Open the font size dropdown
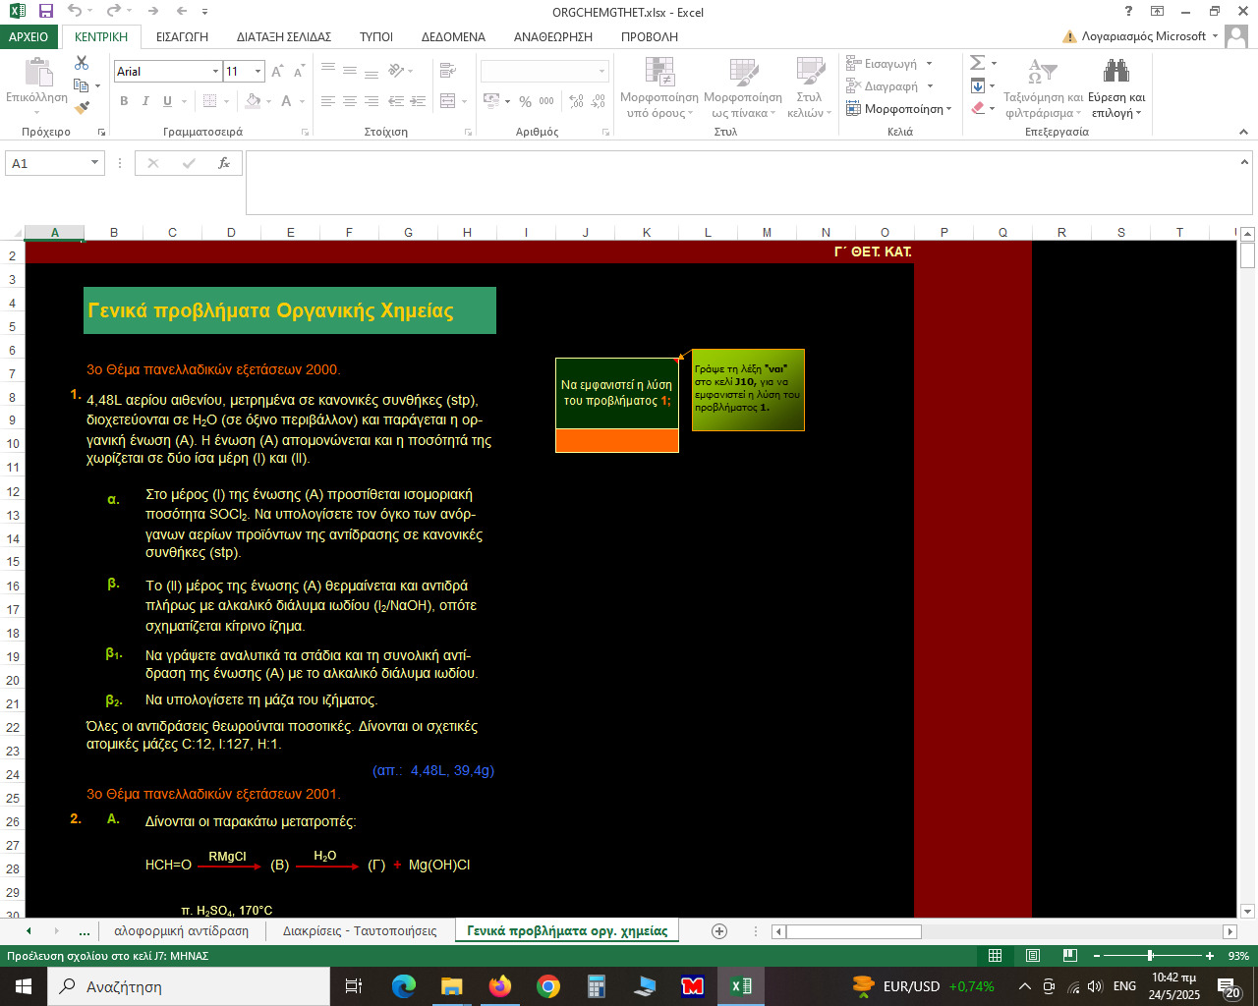This screenshot has height=1006, width=1258. (x=258, y=72)
